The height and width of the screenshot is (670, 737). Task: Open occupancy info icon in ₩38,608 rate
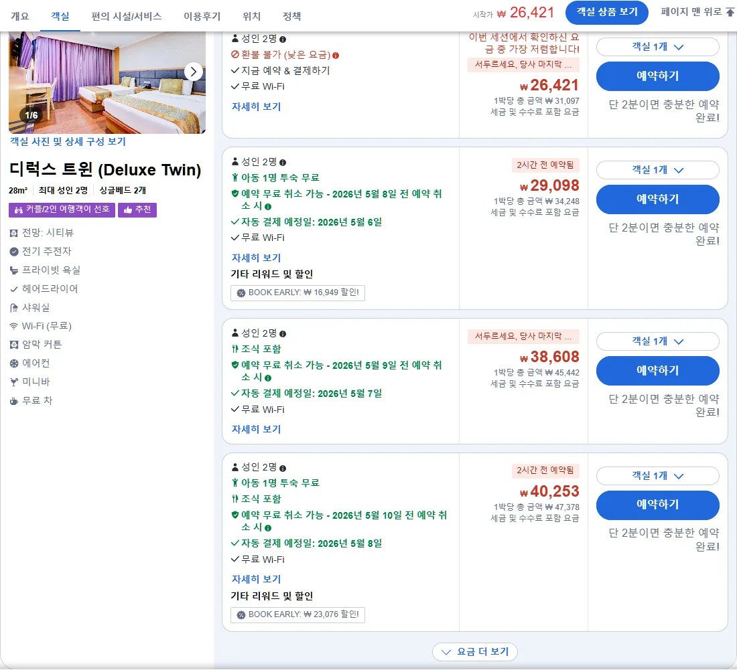pyautogui.click(x=283, y=334)
